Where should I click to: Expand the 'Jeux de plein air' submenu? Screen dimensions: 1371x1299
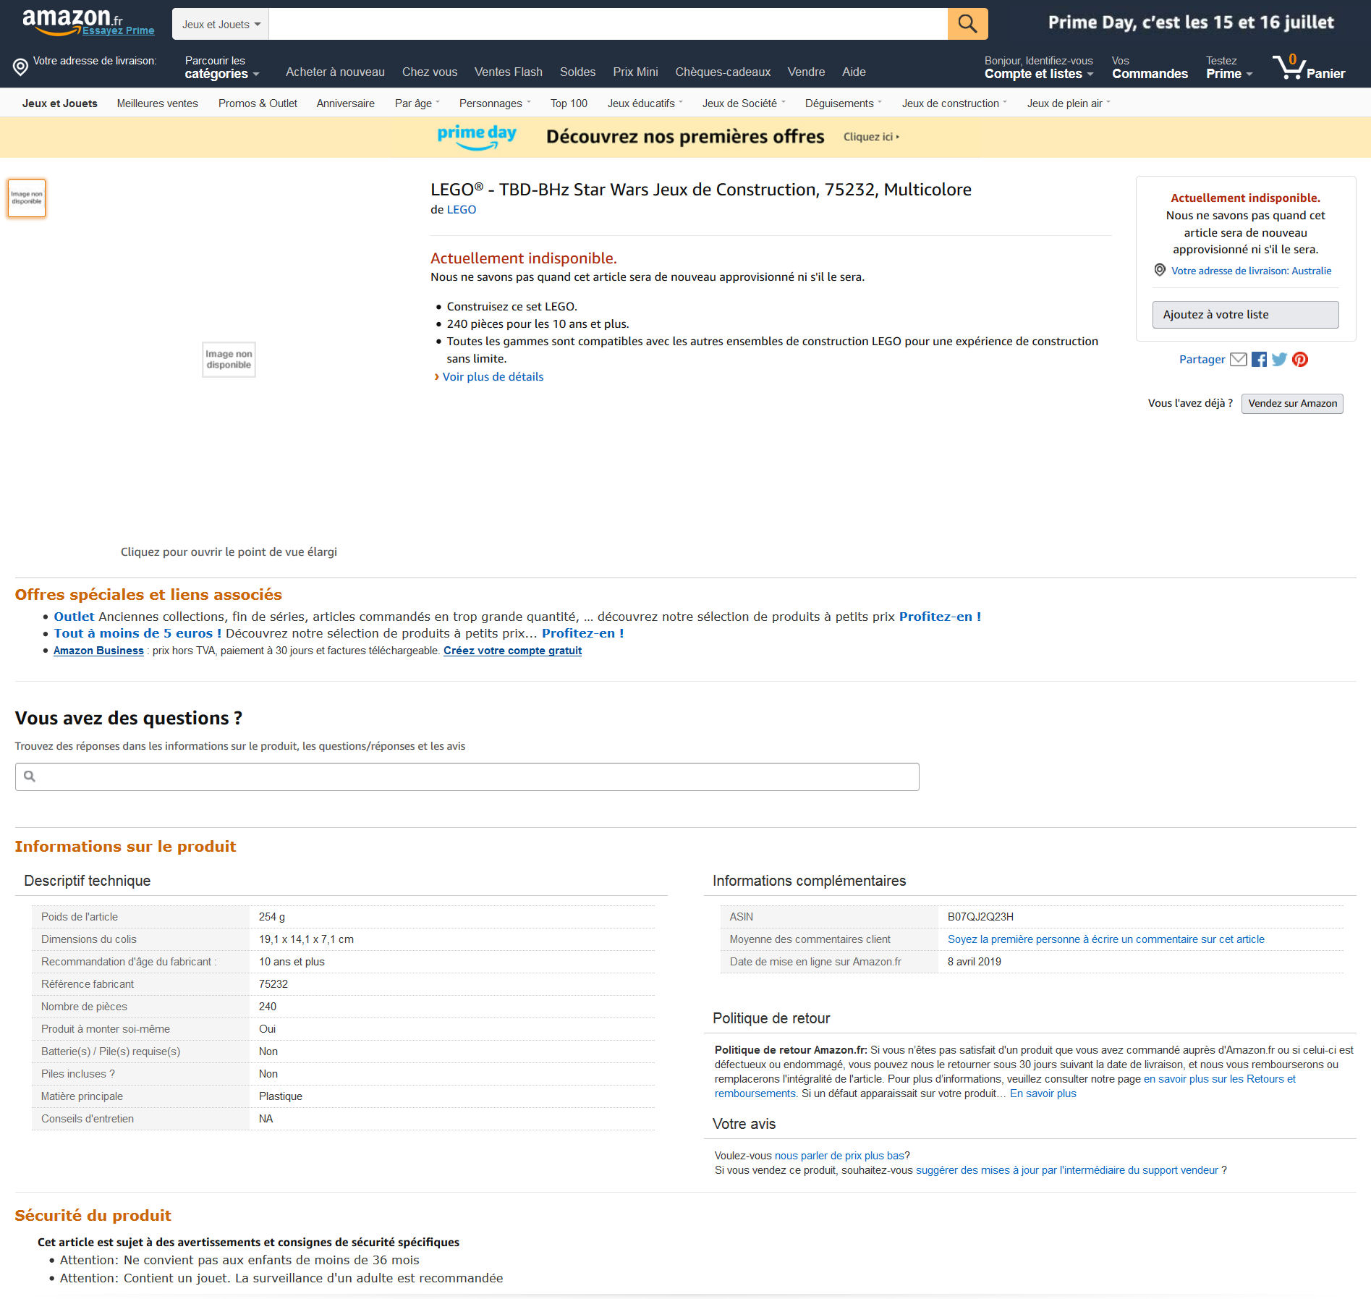1069,103
